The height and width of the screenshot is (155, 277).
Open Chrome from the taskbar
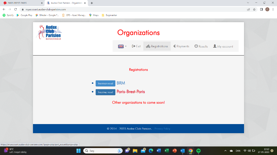tap(190, 151)
